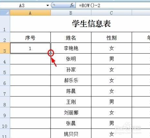
Task: Select empty cell A5 beside 孙家
Action: click(x=30, y=70)
